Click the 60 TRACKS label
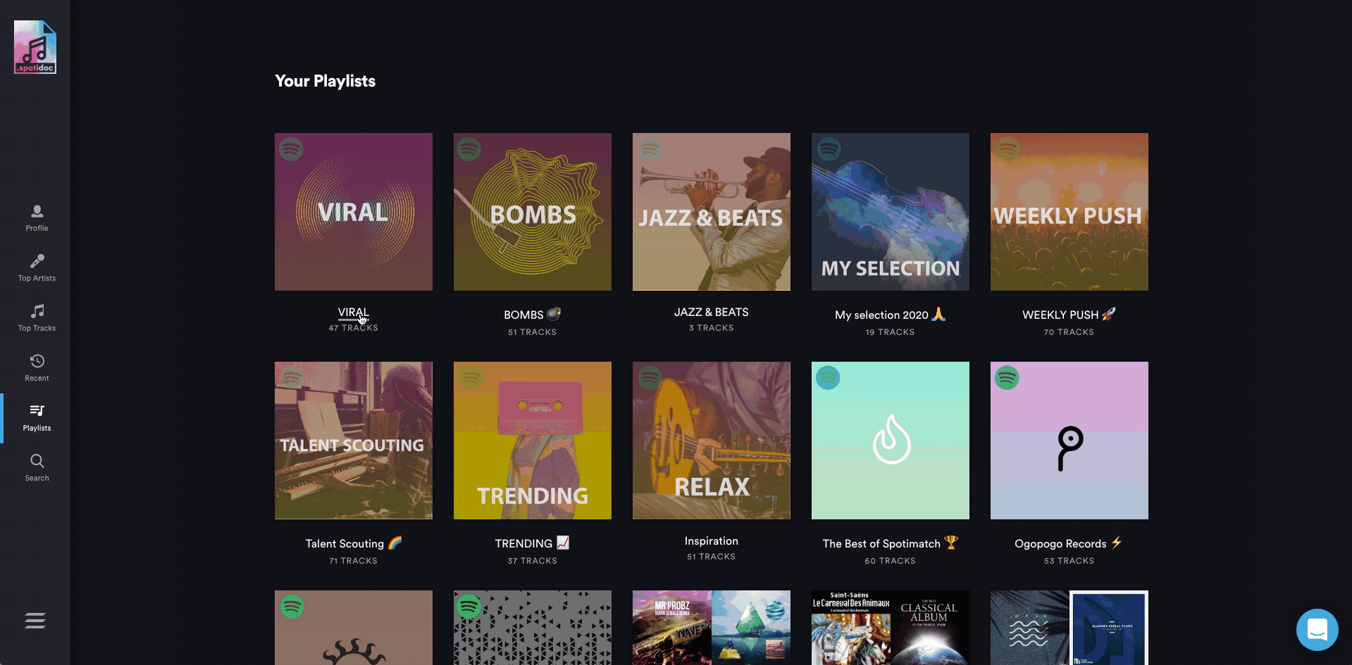1352x665 pixels. pyautogui.click(x=891, y=561)
